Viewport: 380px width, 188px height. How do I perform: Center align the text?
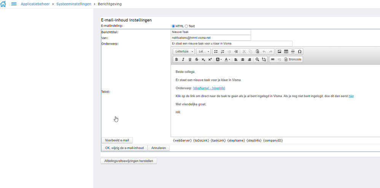(243, 59)
